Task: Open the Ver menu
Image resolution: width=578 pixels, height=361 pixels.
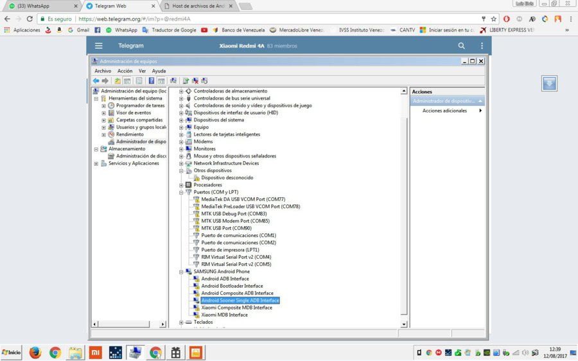Action: point(143,71)
